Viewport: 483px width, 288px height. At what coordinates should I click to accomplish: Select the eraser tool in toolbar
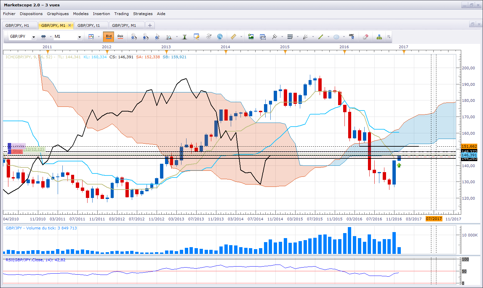pos(366,37)
